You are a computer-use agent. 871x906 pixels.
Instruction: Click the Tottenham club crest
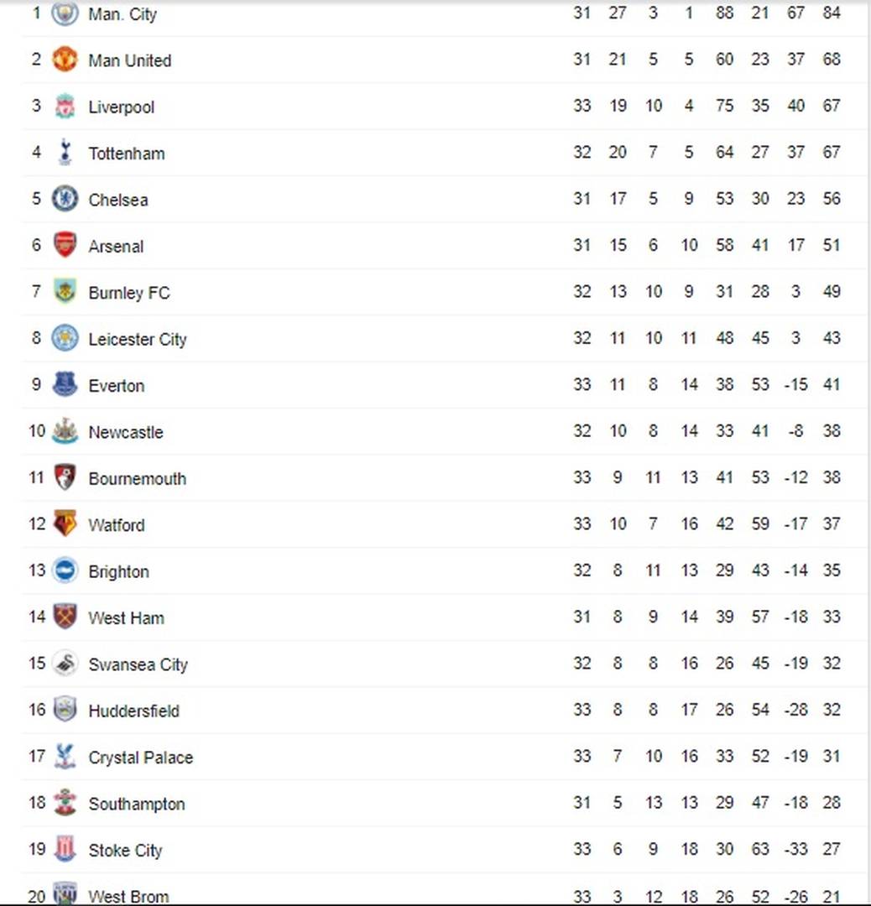pyautogui.click(x=65, y=153)
